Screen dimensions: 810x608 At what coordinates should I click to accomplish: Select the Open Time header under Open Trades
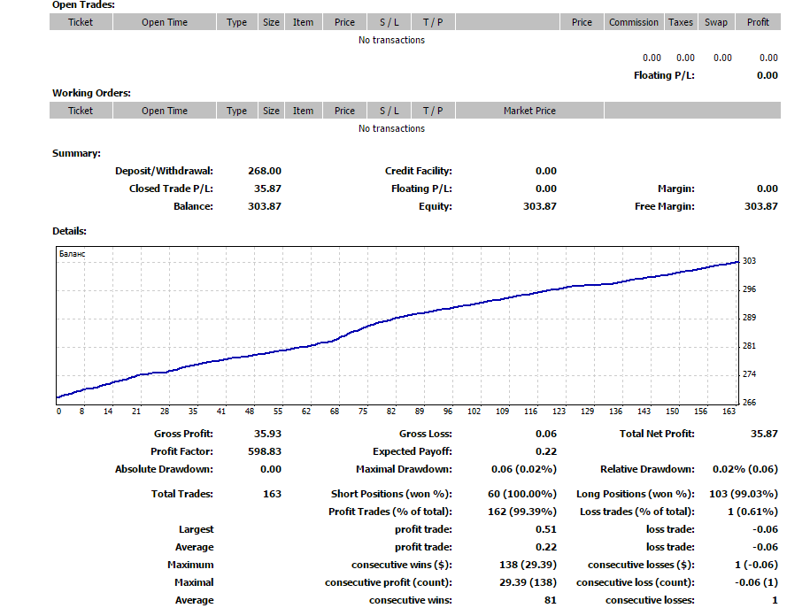click(x=165, y=22)
